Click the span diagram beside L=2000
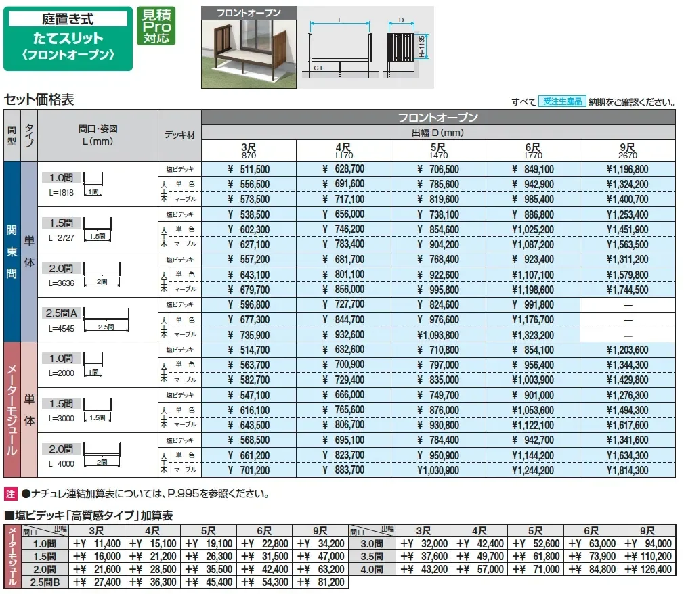The height and width of the screenshot is (594, 684). tap(93, 365)
